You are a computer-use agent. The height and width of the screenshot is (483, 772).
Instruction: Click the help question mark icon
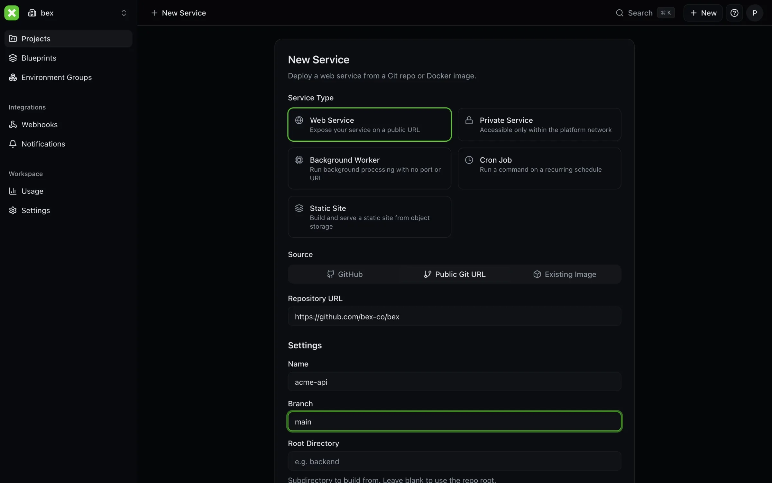734,13
